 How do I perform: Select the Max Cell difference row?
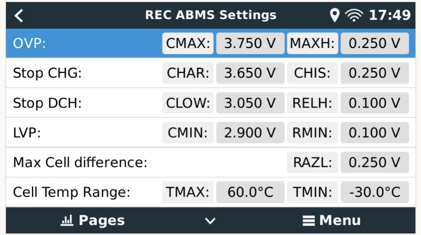click(210, 162)
